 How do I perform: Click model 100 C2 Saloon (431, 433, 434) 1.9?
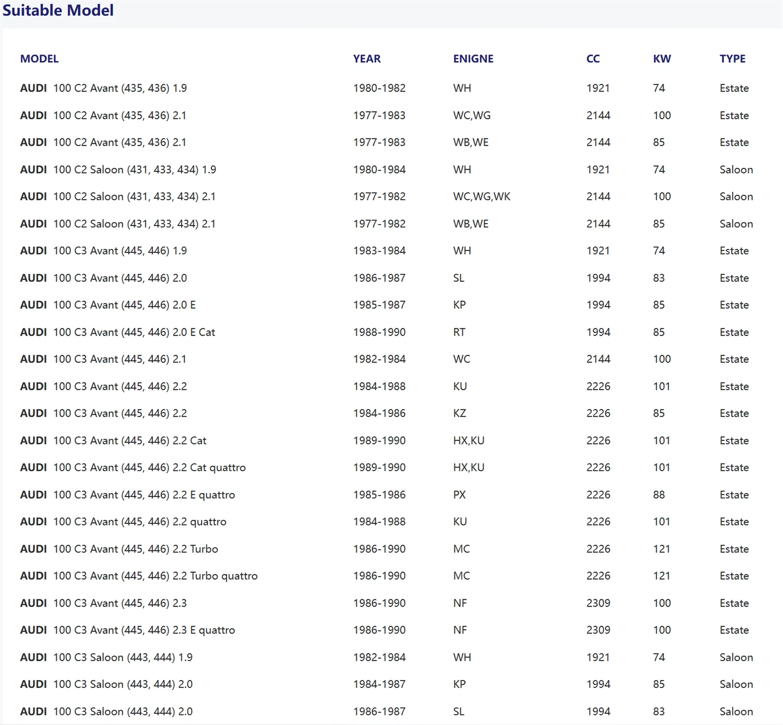[x=135, y=170]
